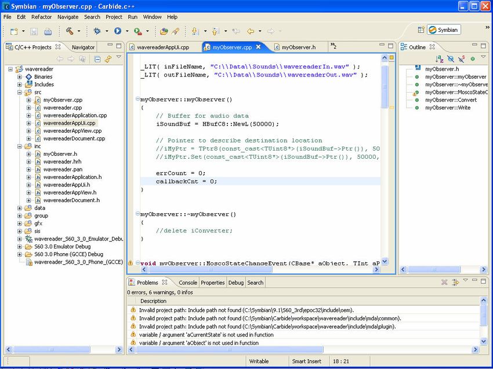The width and height of the screenshot is (493, 369).
Task: Collapse the inc folder
Action: point(20,147)
